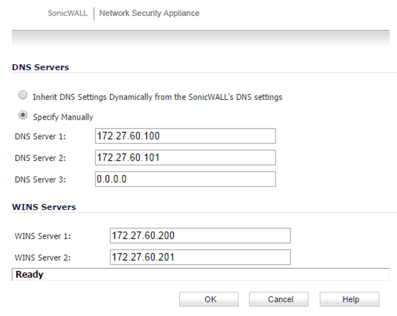
Task: Click the DNS Server 3 field showing 0.0.0.0
Action: click(x=185, y=179)
